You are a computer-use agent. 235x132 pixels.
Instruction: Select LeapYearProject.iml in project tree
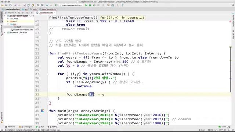[x=22, y=30]
